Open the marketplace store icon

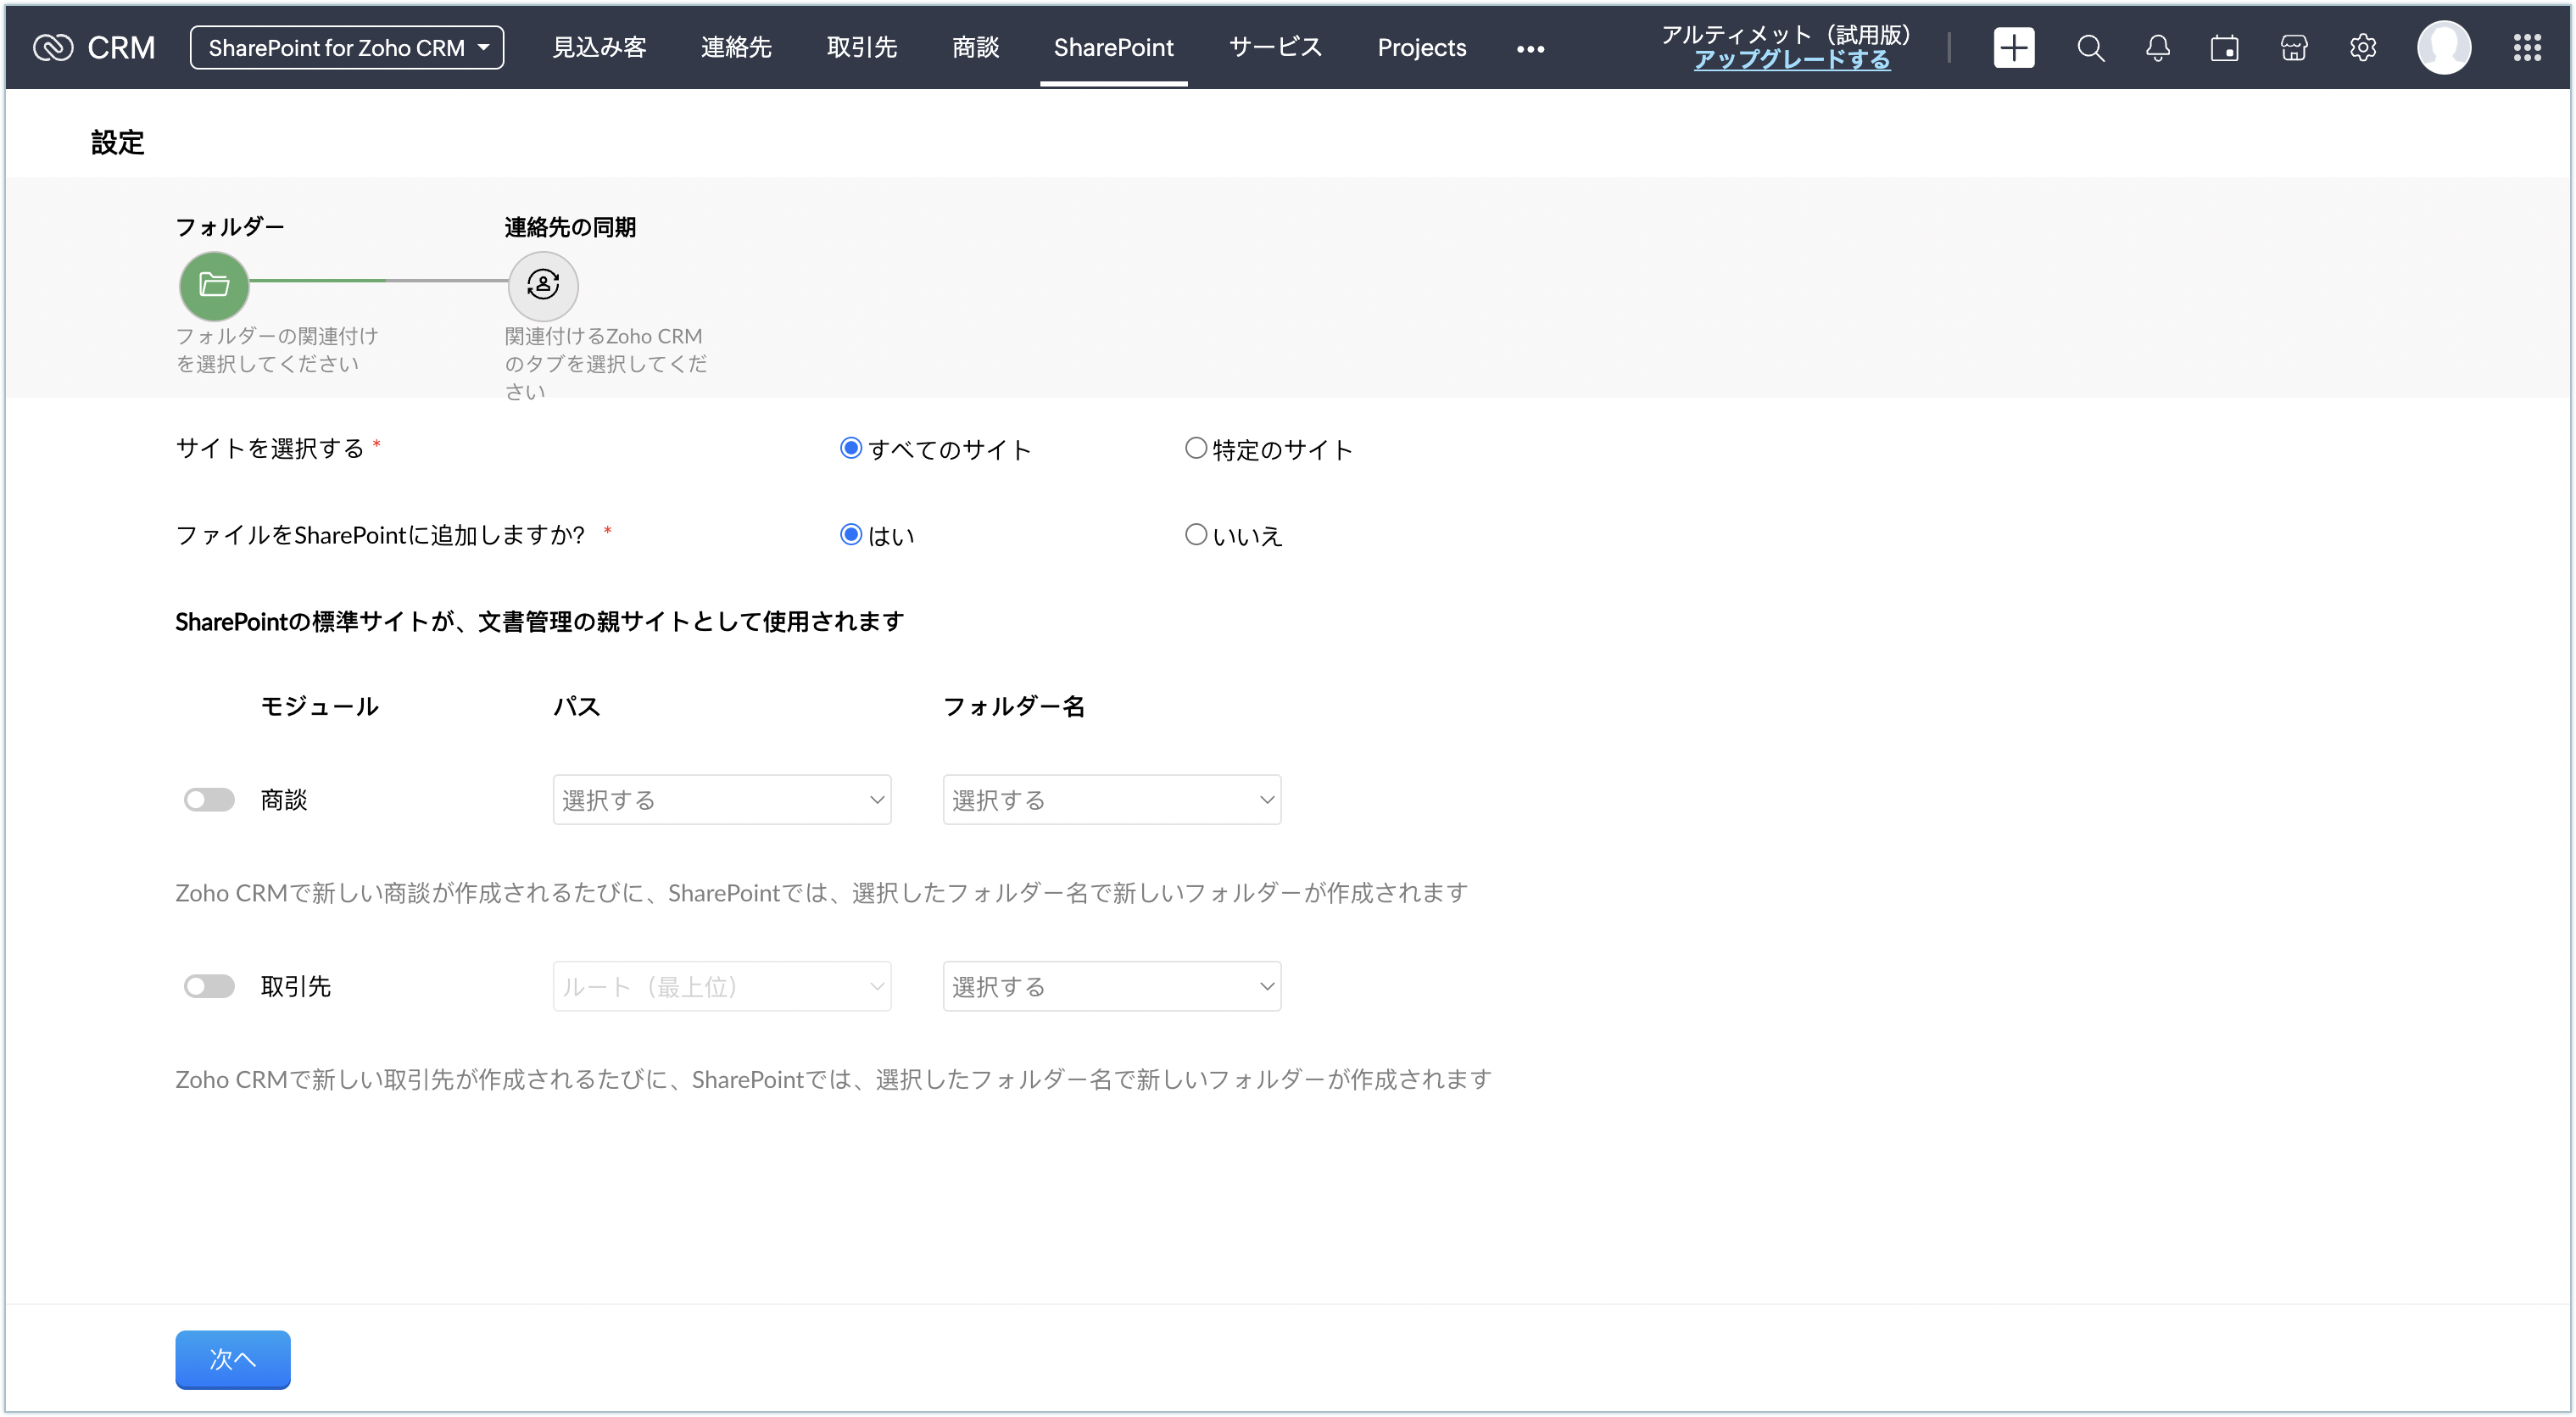pyautogui.click(x=2293, y=47)
